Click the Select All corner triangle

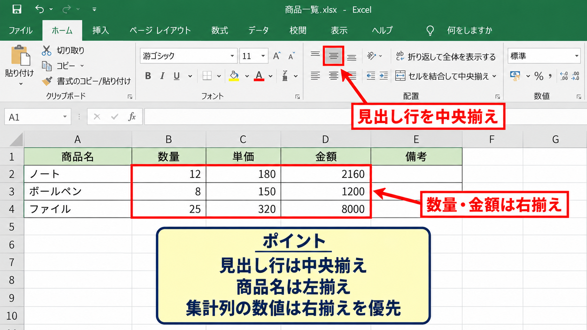pos(16,140)
